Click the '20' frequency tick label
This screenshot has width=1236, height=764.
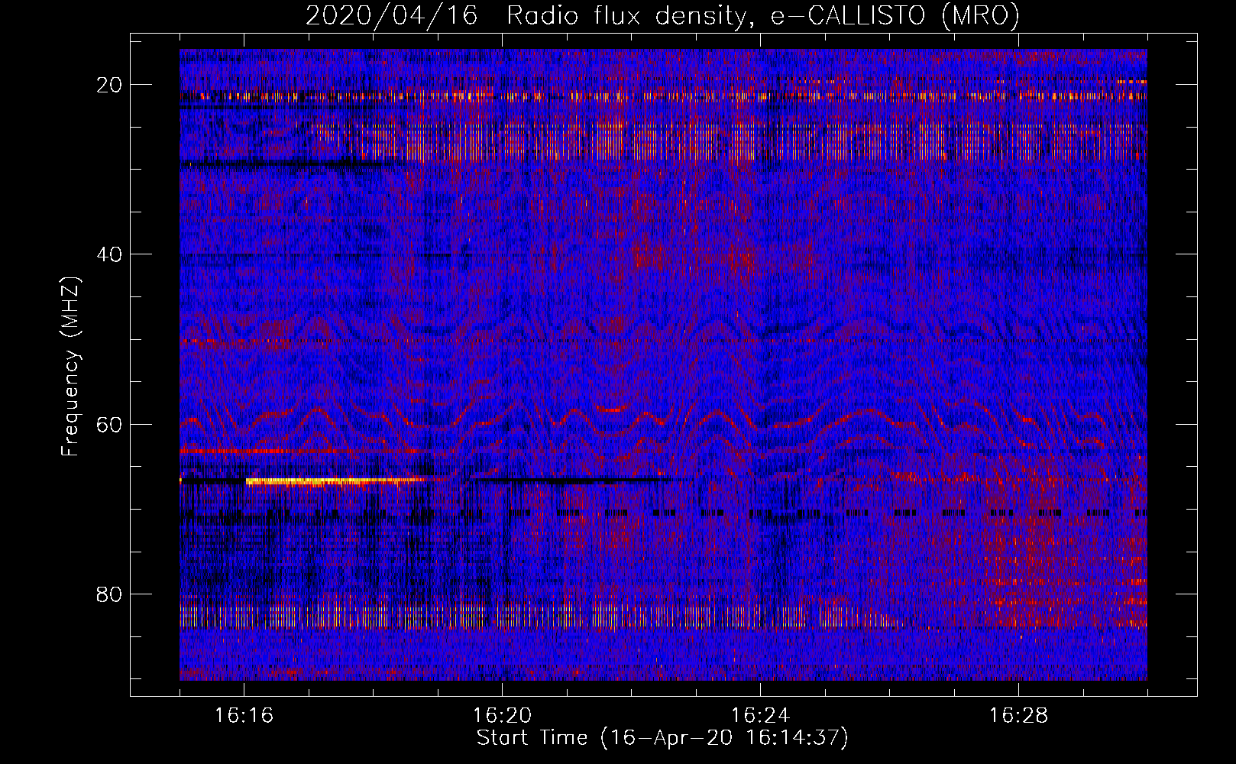click(x=110, y=85)
